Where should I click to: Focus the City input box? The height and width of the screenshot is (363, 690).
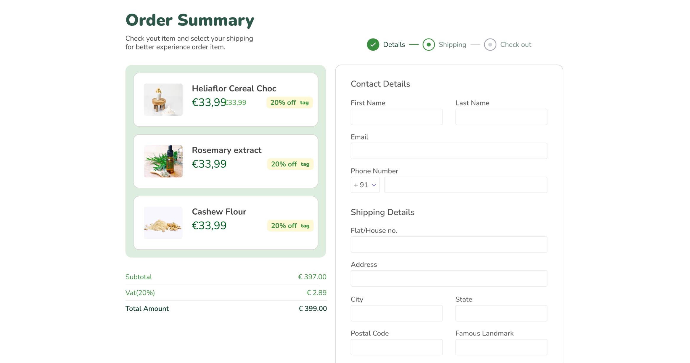(x=396, y=313)
